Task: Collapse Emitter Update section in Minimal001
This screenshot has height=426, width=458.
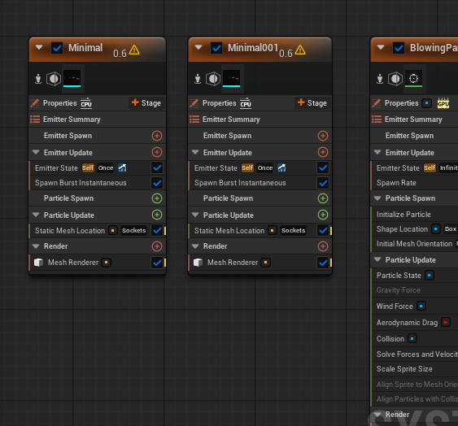Action: [195, 152]
